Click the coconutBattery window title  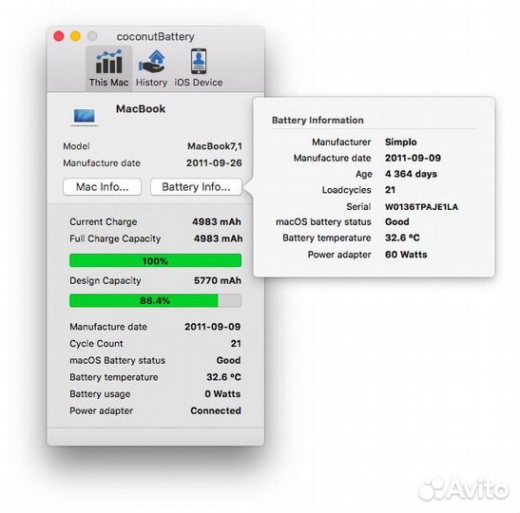tap(155, 36)
